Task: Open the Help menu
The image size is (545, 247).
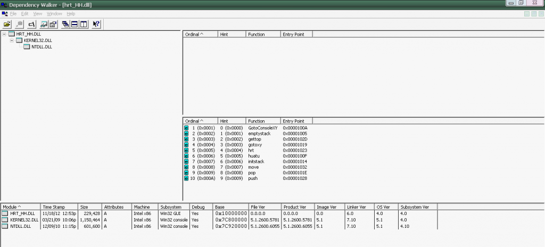Action: pos(71,14)
